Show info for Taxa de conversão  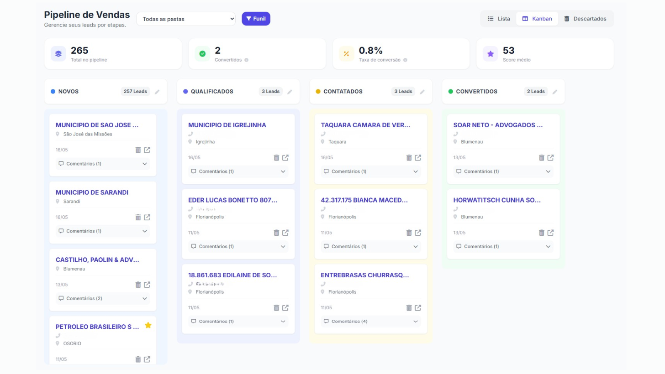pos(405,60)
